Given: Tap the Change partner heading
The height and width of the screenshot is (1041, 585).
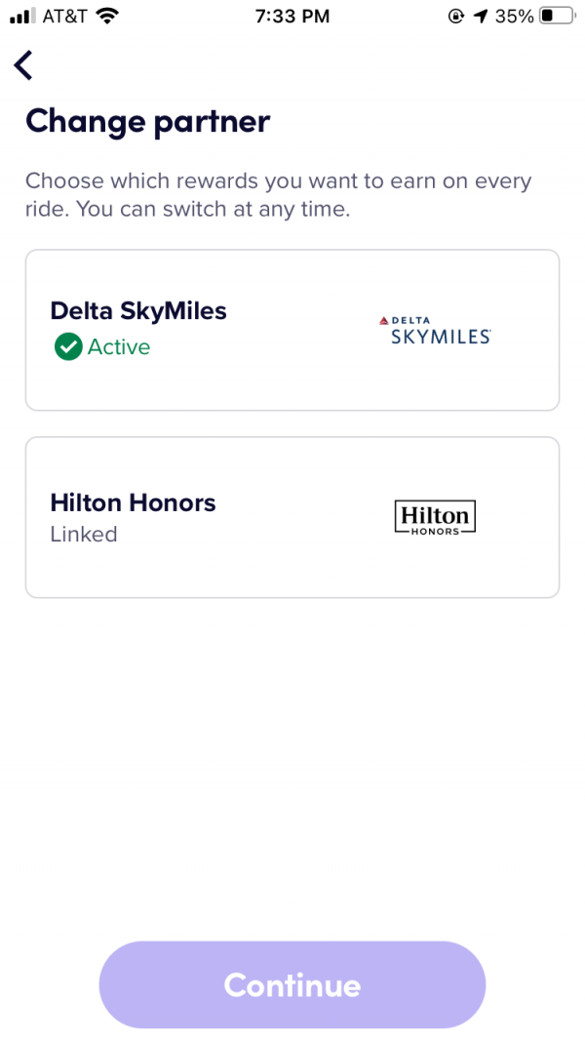Looking at the screenshot, I should point(147,122).
